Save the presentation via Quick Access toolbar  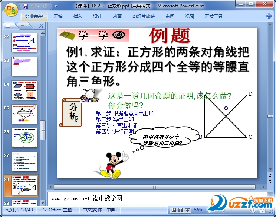point(25,6)
